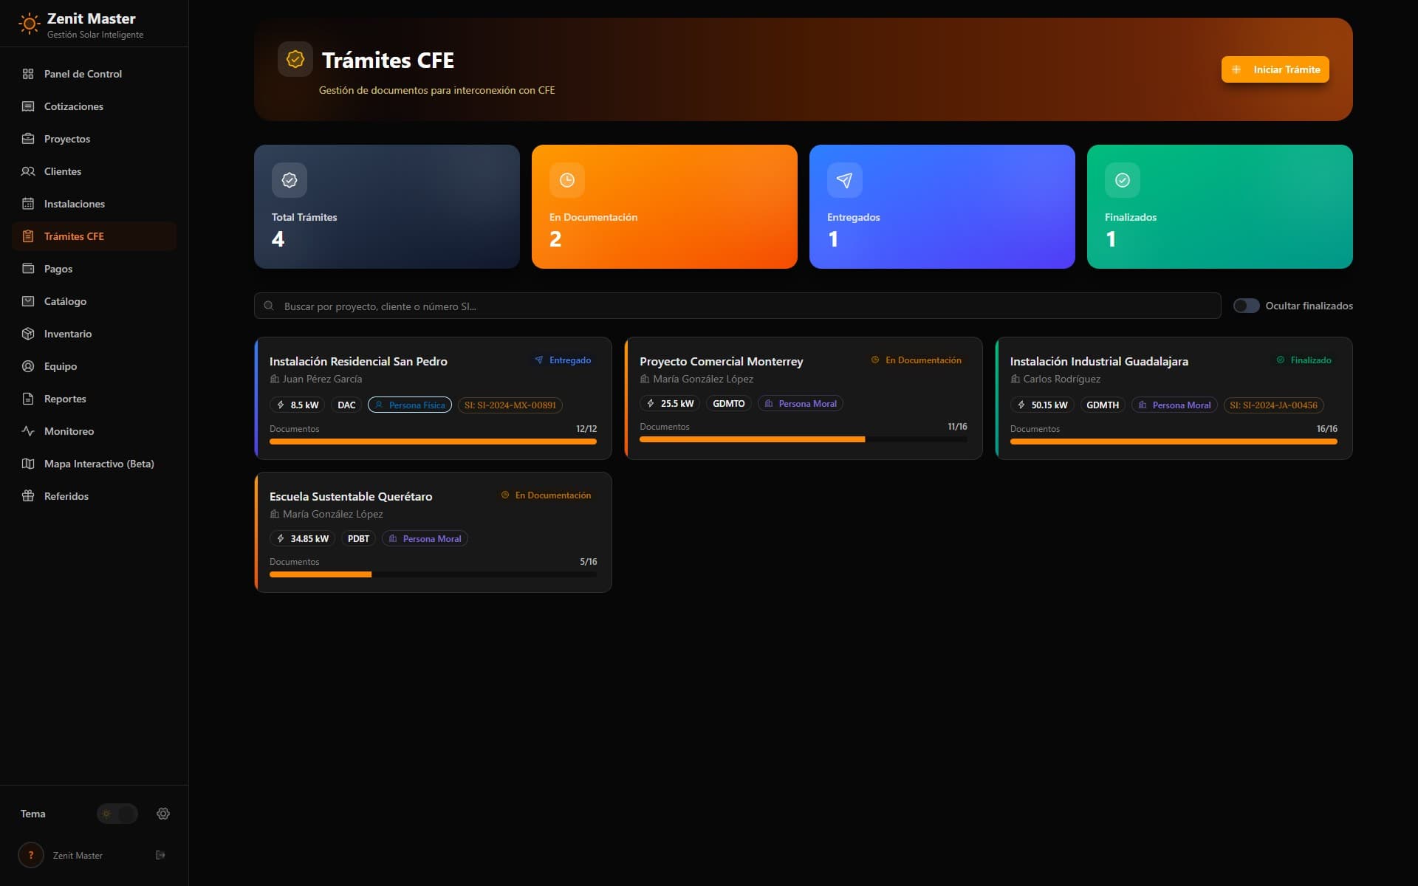Click the 34.85 kW capacity tag
This screenshot has height=886, width=1418.
pos(303,538)
